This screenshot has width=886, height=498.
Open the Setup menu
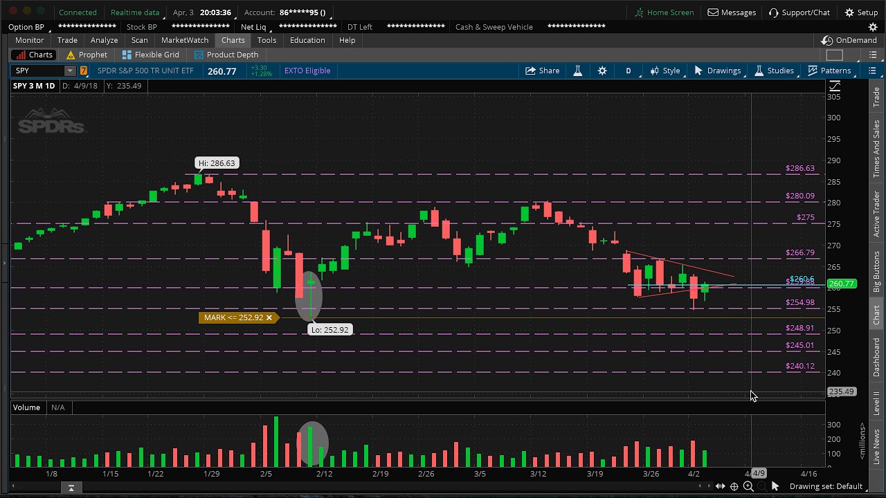pyautogui.click(x=861, y=12)
